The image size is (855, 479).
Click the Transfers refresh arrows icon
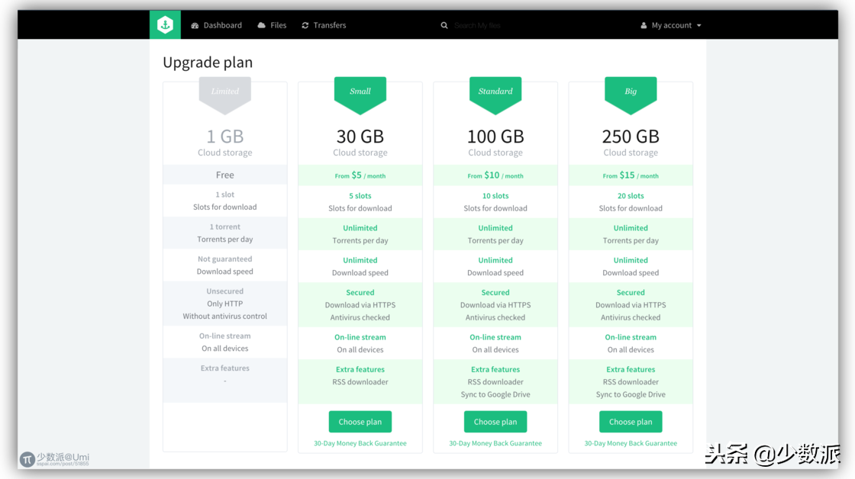tap(305, 25)
